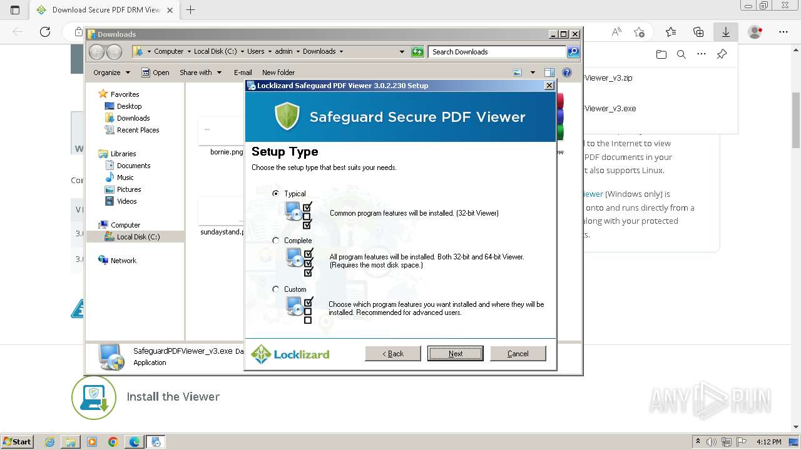Open the Pictures library
This screenshot has height=450, width=801.
pos(129,189)
